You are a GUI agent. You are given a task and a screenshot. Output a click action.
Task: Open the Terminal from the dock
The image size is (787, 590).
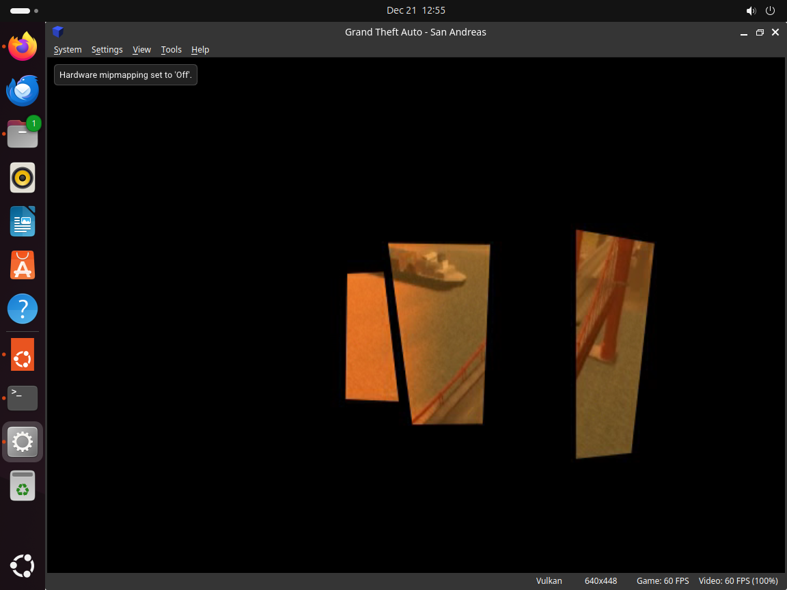click(x=23, y=398)
